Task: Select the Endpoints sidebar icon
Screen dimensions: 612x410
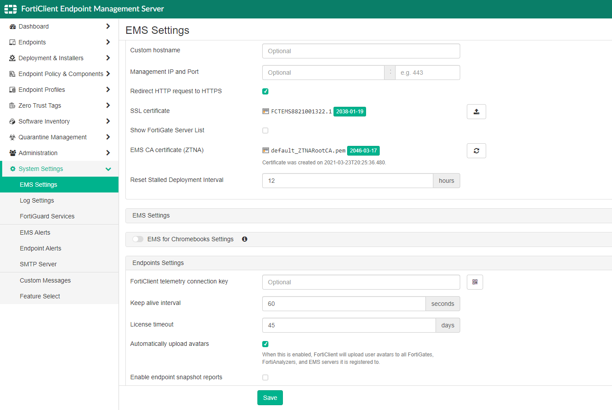Action: [12, 42]
